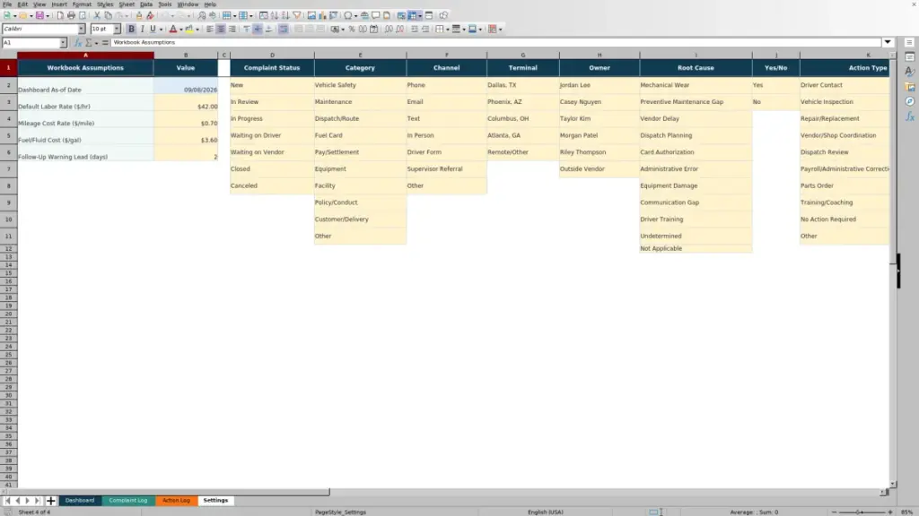This screenshot has width=919, height=516.
Task: Click the Format as Date icon
Action: pyautogui.click(x=374, y=29)
